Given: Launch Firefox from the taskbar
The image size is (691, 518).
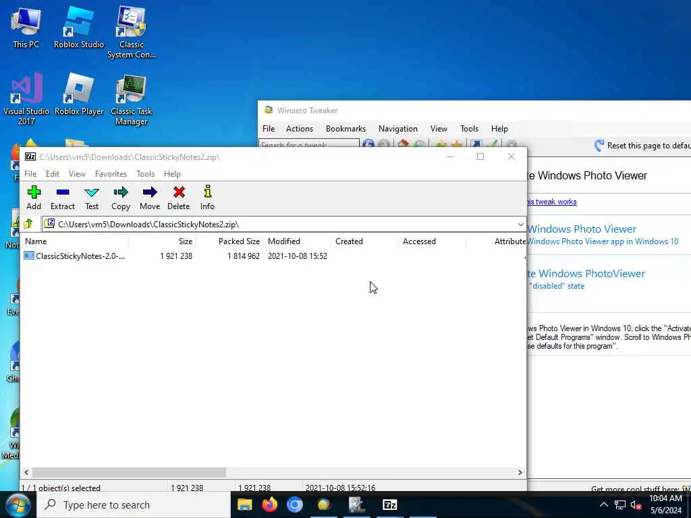Looking at the screenshot, I should pyautogui.click(x=270, y=505).
